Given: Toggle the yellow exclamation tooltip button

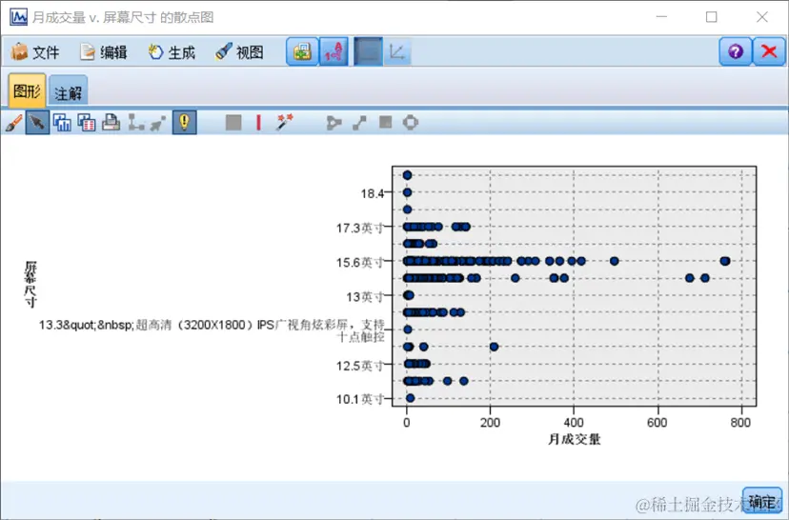Looking at the screenshot, I should (184, 123).
